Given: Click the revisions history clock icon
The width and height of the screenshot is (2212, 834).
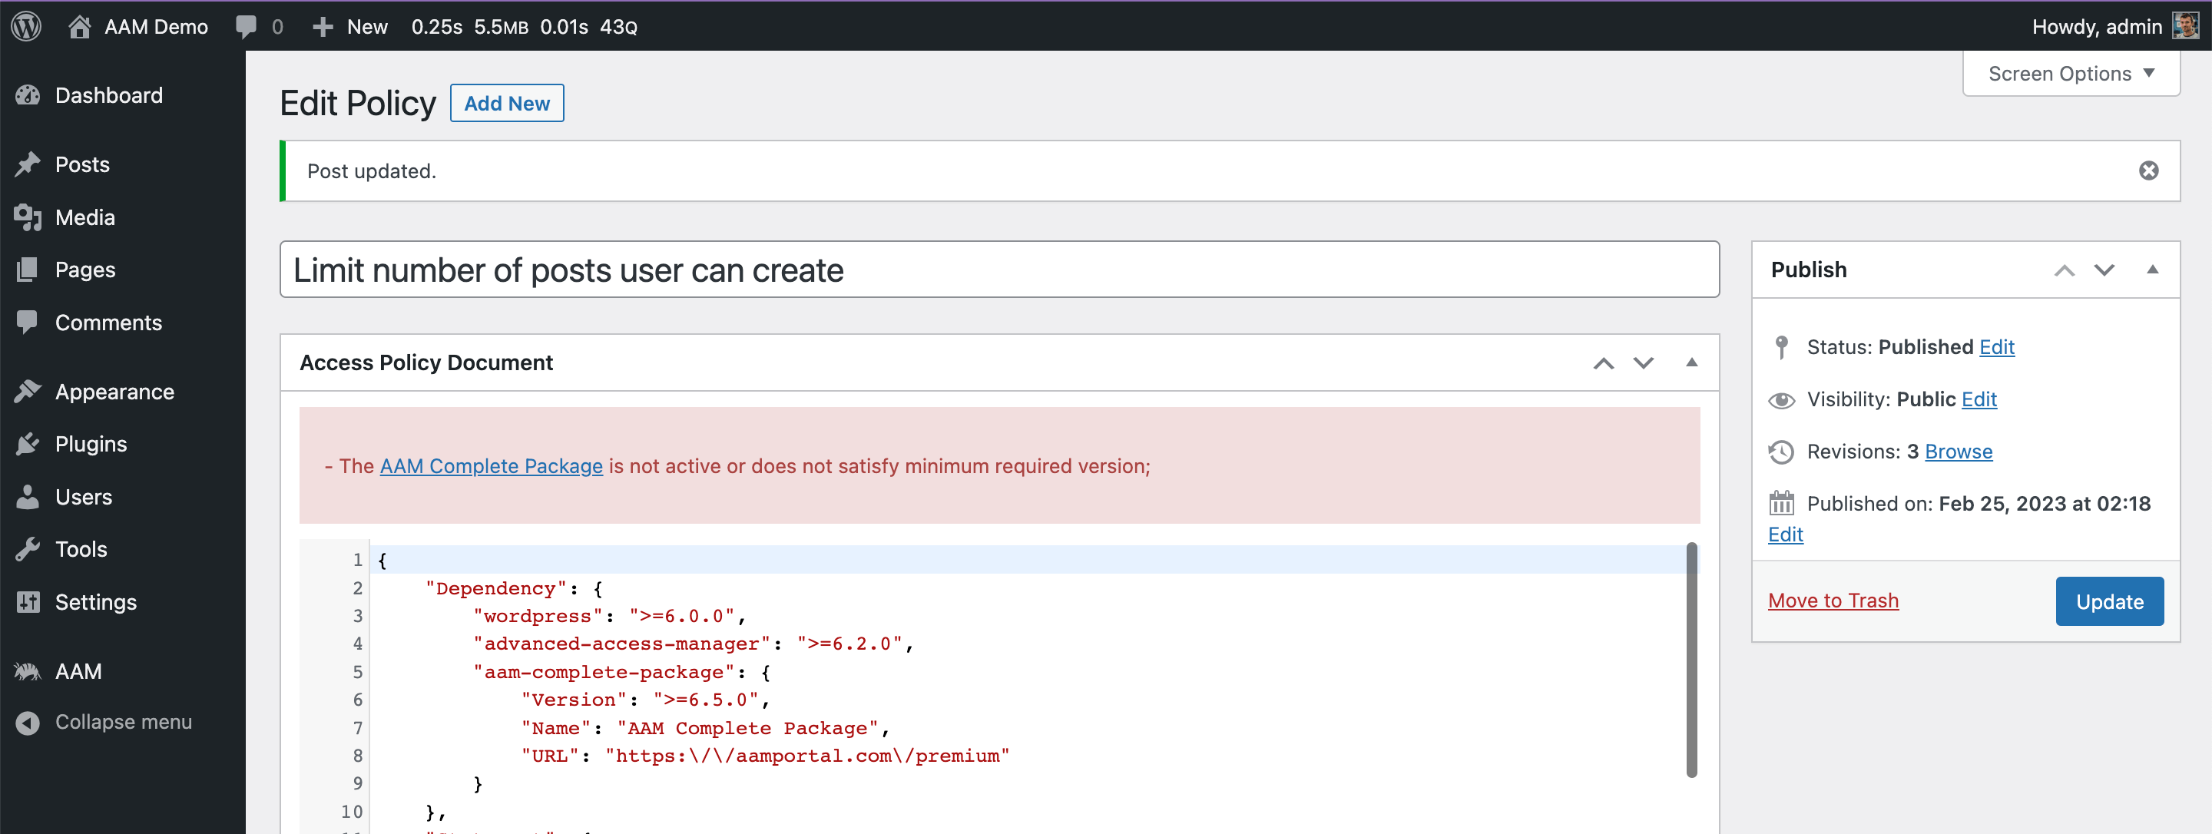Looking at the screenshot, I should 1781,452.
